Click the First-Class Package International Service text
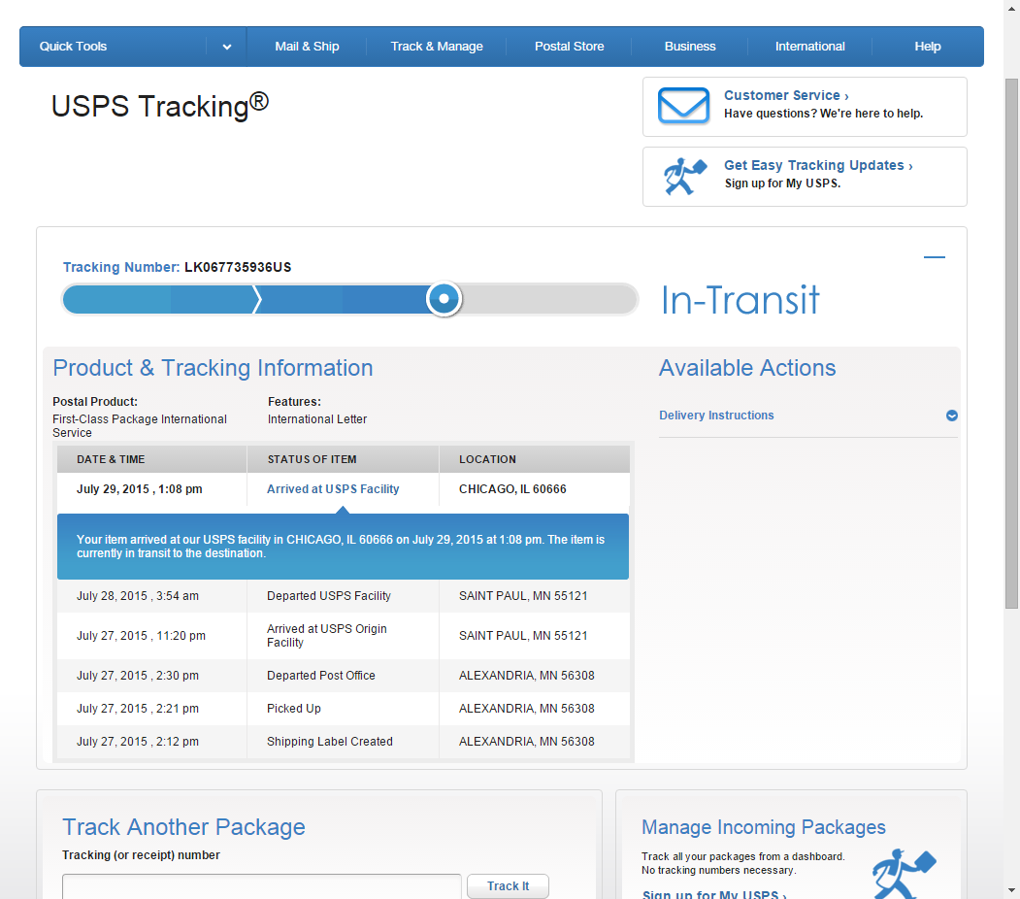Viewport: 1020px width, 899px height. point(140,426)
